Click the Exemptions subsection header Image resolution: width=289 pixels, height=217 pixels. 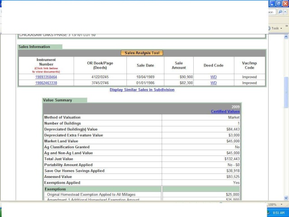pyautogui.click(x=103, y=189)
